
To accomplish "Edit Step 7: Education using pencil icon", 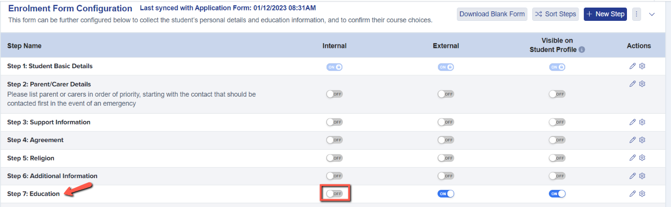I will click(x=632, y=194).
